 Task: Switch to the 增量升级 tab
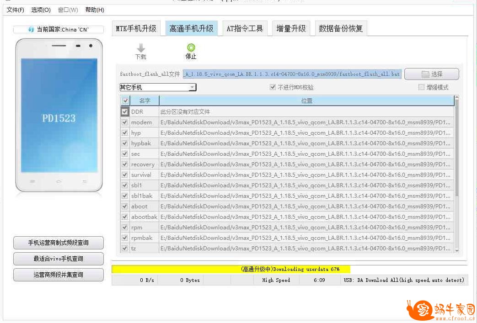(291, 29)
